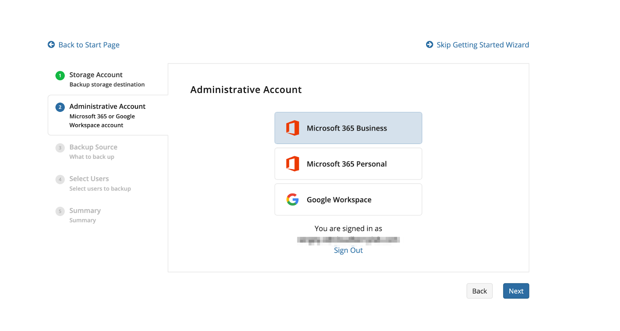The width and height of the screenshot is (620, 331).
Task: Click the 'You are signed in as' text
Action: tap(348, 228)
